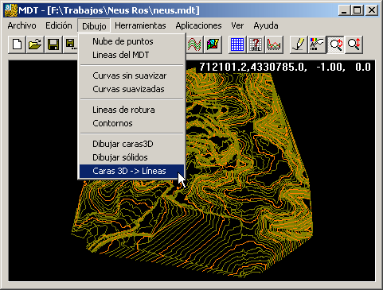The width and height of the screenshot is (383, 290).
Task: Open the Herramientas menu
Action: [140, 25]
